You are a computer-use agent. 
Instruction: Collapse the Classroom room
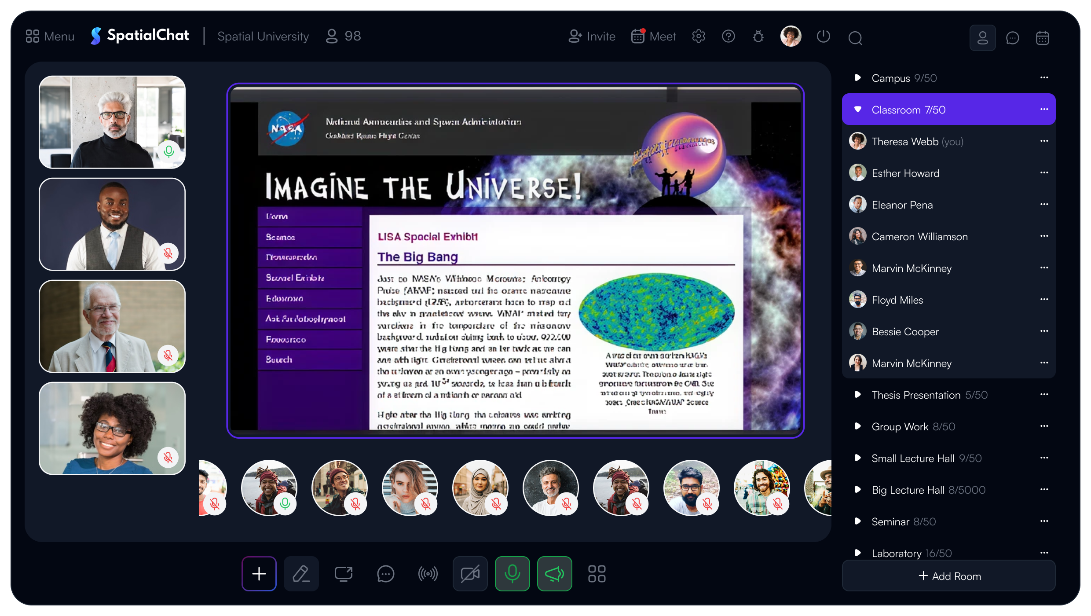(x=857, y=109)
